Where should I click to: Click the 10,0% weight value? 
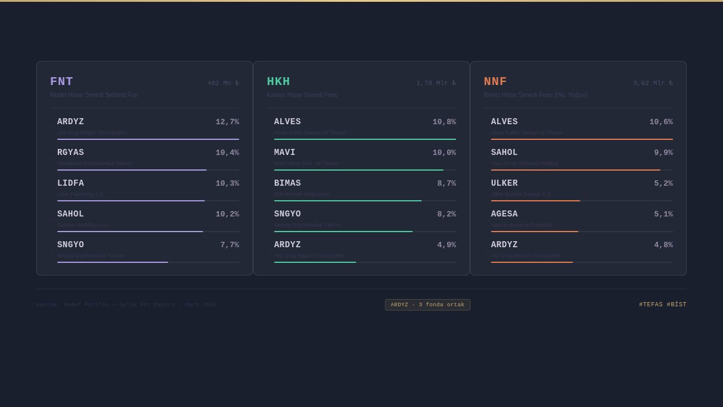click(445, 153)
